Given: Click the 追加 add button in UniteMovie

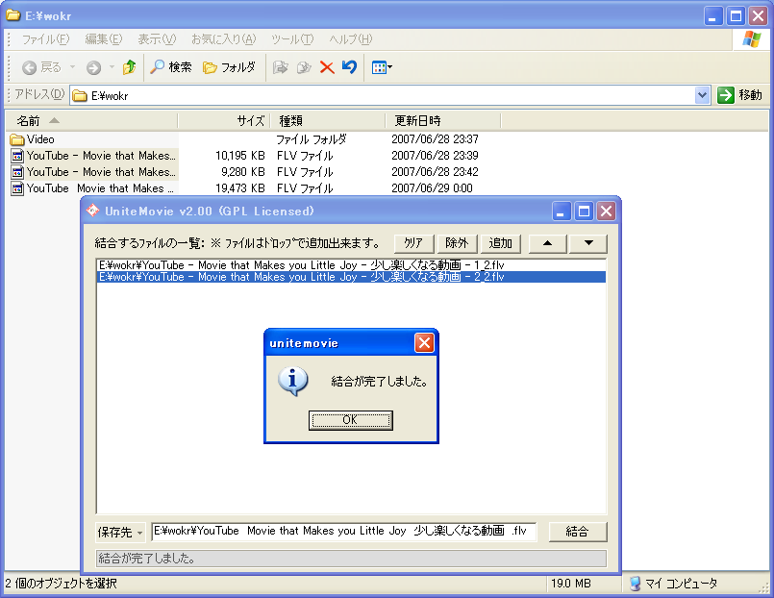Looking at the screenshot, I should [x=500, y=243].
